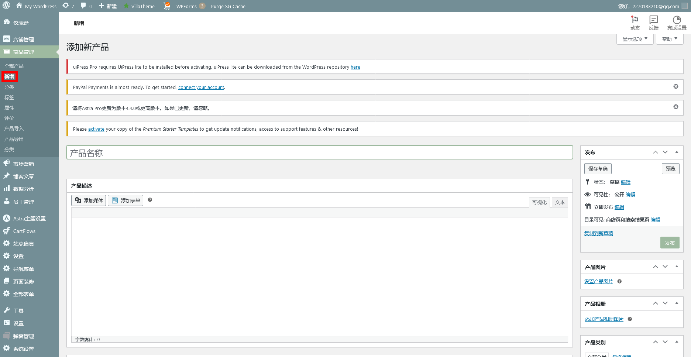Click the shopping cart icon in admin bar

coord(167,6)
